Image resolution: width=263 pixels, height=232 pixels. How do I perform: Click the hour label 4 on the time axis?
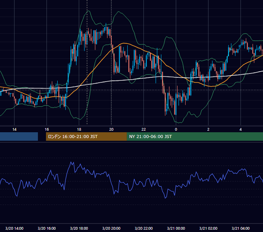click(x=241, y=130)
